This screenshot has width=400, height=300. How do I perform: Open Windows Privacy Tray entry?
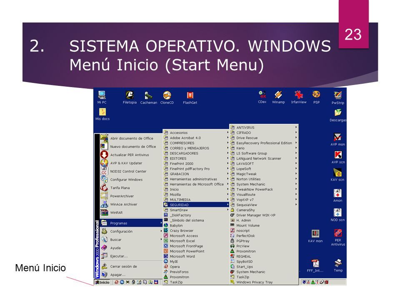pos(264,282)
